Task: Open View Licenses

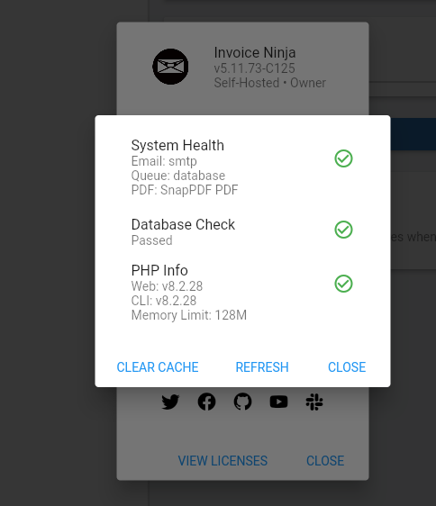Action: (223, 460)
